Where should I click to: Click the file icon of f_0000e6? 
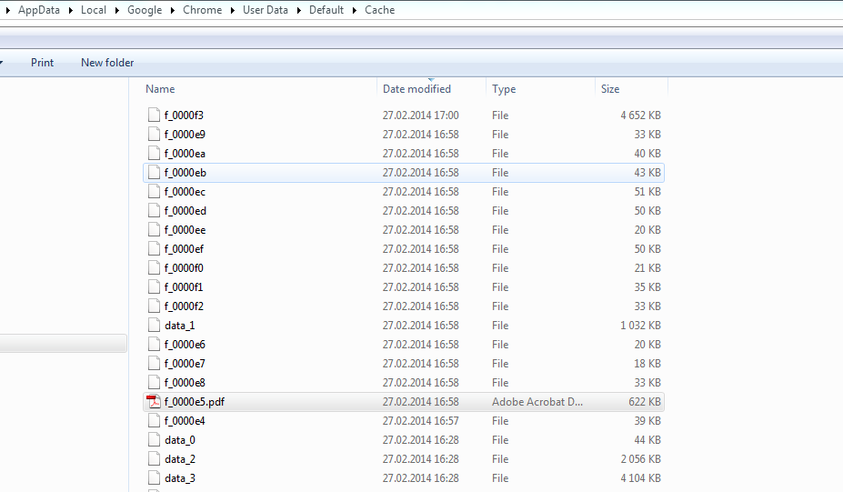154,344
